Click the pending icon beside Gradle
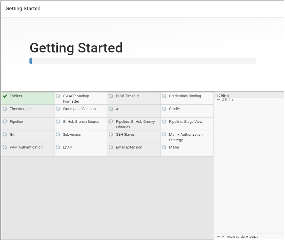This screenshot has width=285, height=240. click(x=164, y=109)
